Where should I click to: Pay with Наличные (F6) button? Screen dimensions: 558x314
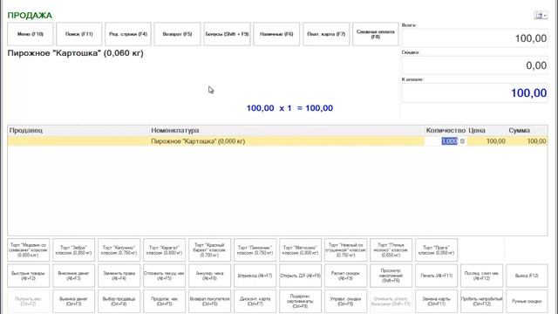pyautogui.click(x=276, y=34)
